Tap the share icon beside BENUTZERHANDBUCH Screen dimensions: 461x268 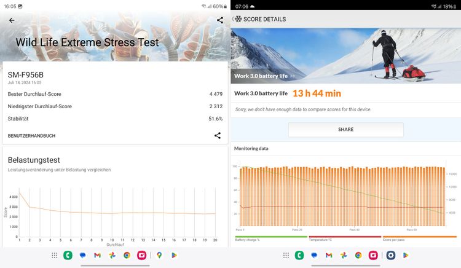[x=217, y=135]
